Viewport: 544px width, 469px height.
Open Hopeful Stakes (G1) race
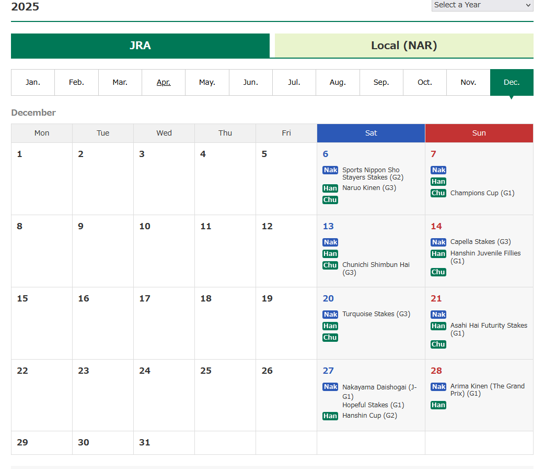click(x=373, y=405)
